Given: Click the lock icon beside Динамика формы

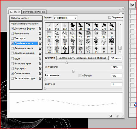Looking at the screenshot, I should click(40, 29).
